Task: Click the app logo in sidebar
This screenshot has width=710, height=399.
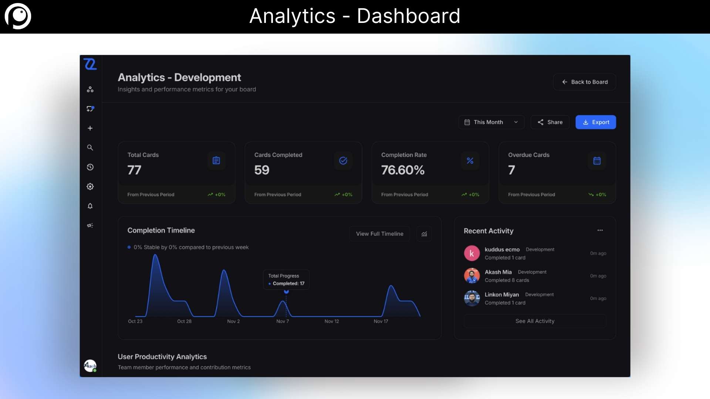Action: (90, 64)
